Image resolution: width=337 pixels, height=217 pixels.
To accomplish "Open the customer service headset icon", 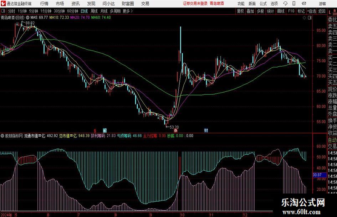I will coord(285,4).
